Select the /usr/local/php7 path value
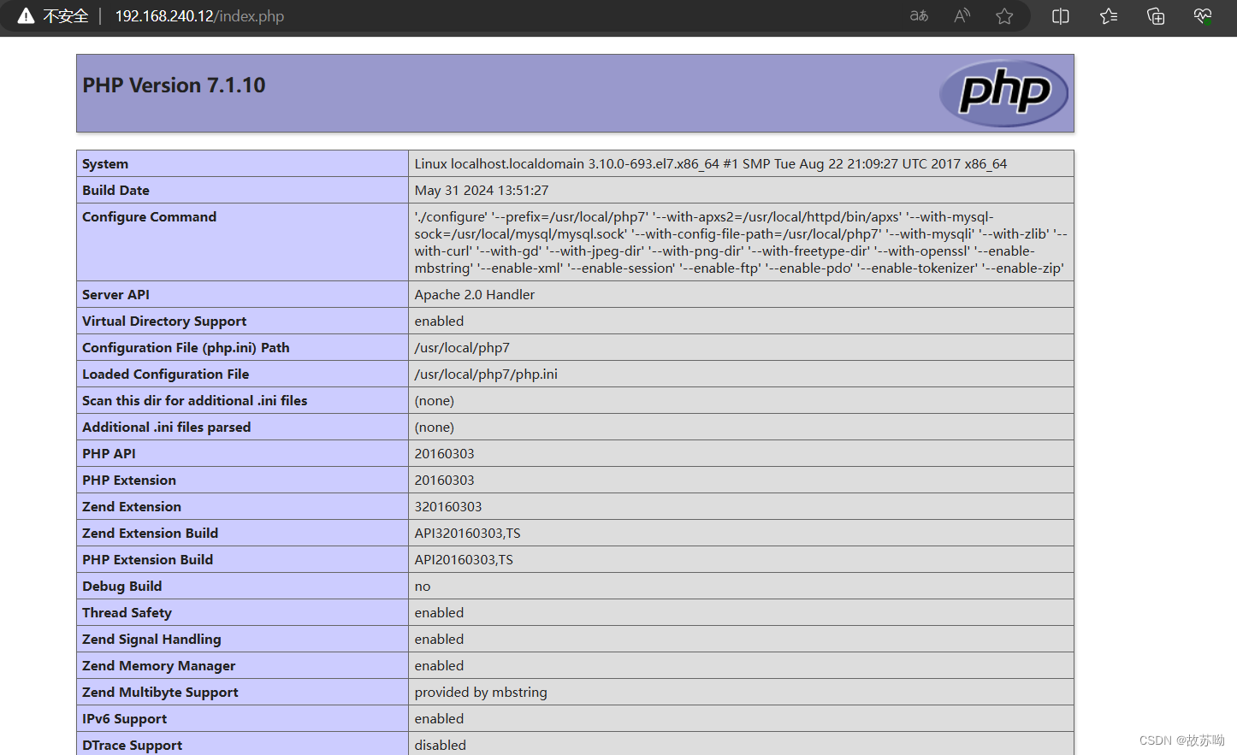The height and width of the screenshot is (755, 1237). pyautogui.click(x=462, y=348)
